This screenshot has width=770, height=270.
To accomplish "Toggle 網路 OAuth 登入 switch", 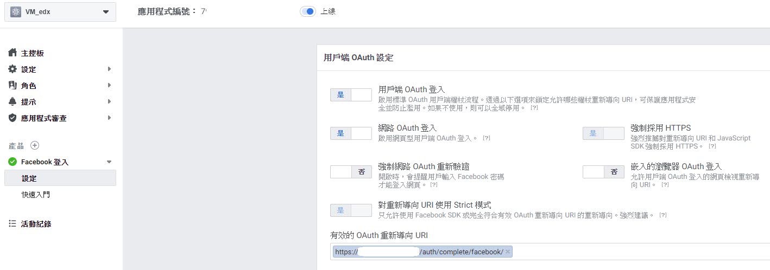I will 351,133.
